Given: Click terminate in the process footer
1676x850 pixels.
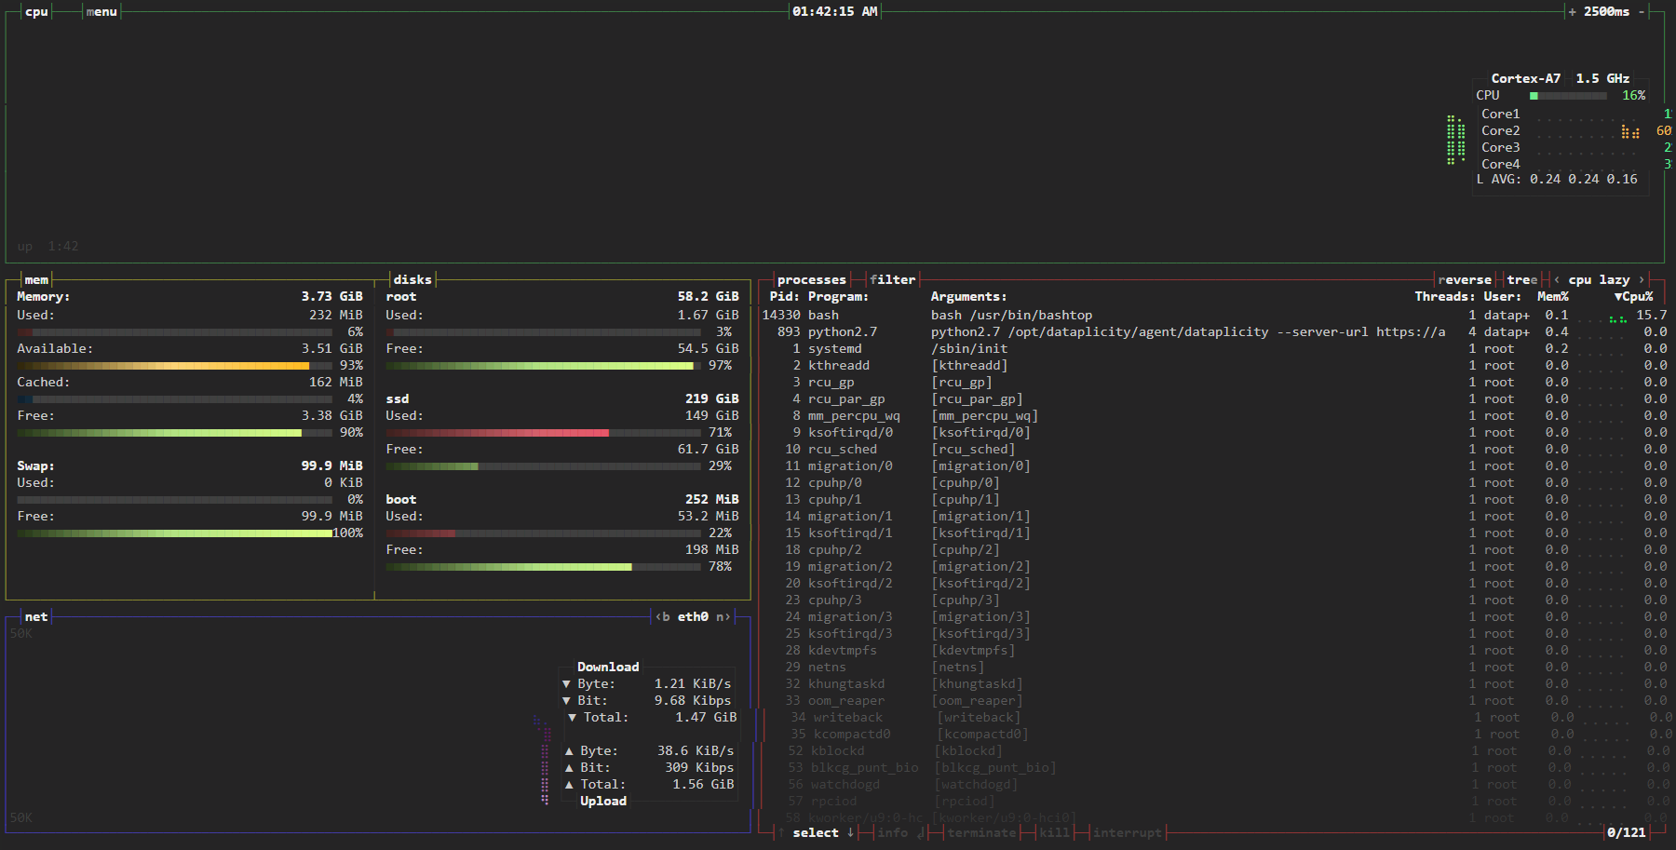Looking at the screenshot, I should click(981, 833).
